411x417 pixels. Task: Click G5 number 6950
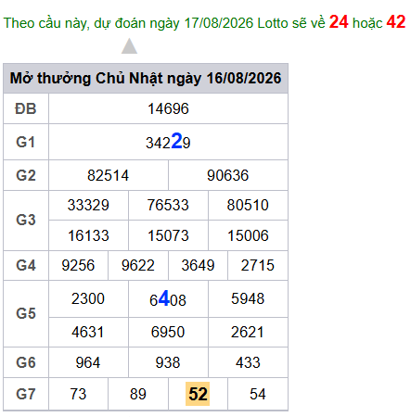(x=168, y=333)
